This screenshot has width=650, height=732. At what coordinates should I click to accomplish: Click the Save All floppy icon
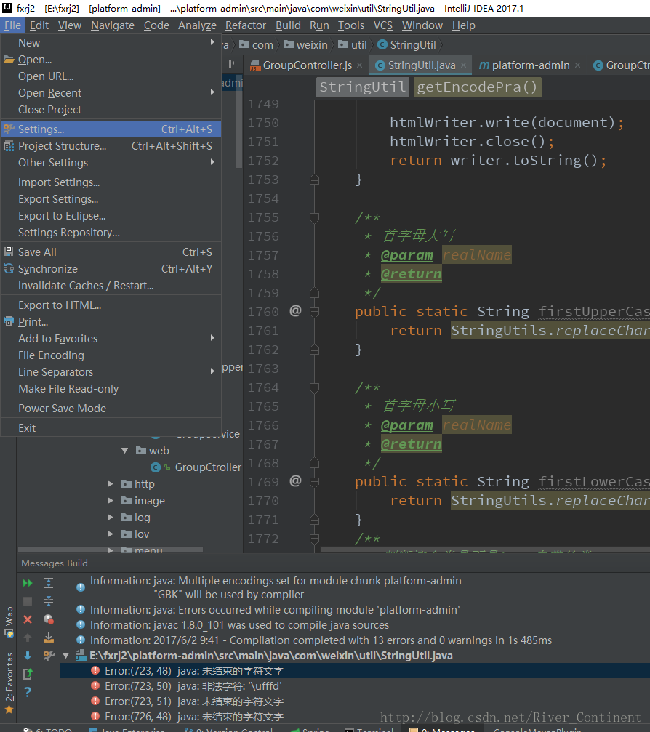coord(9,252)
